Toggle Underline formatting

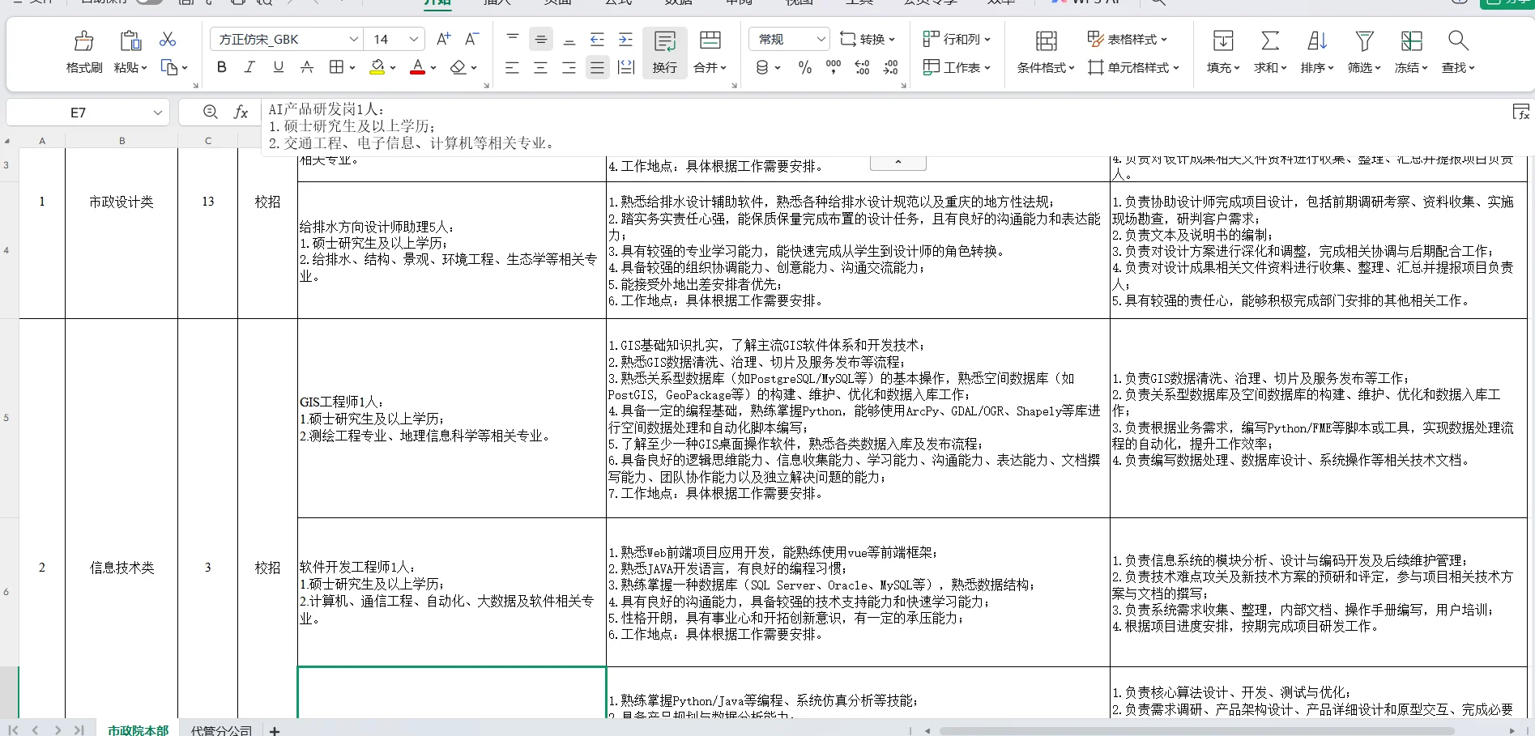click(279, 67)
